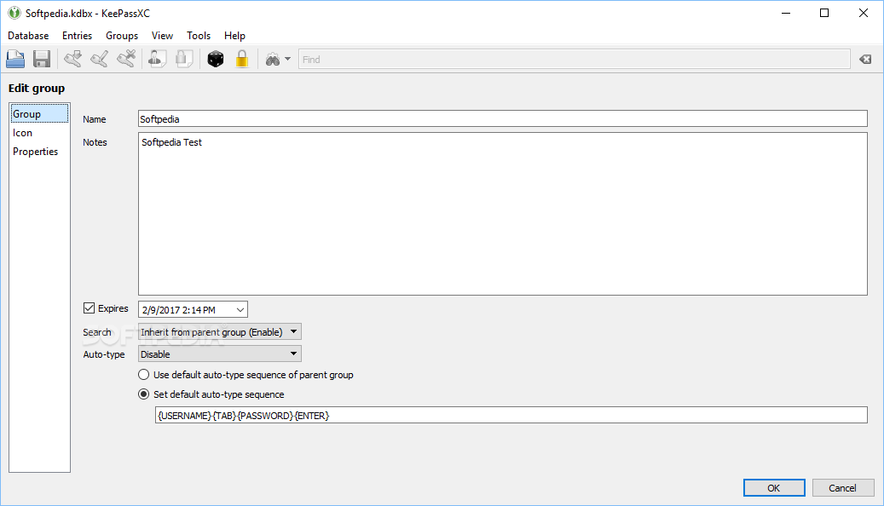This screenshot has height=506, width=884.
Task: Confirm changes with OK button
Action: (x=774, y=488)
